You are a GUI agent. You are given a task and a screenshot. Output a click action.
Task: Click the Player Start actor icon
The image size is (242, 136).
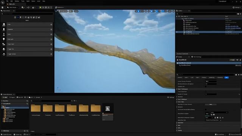[4, 44]
